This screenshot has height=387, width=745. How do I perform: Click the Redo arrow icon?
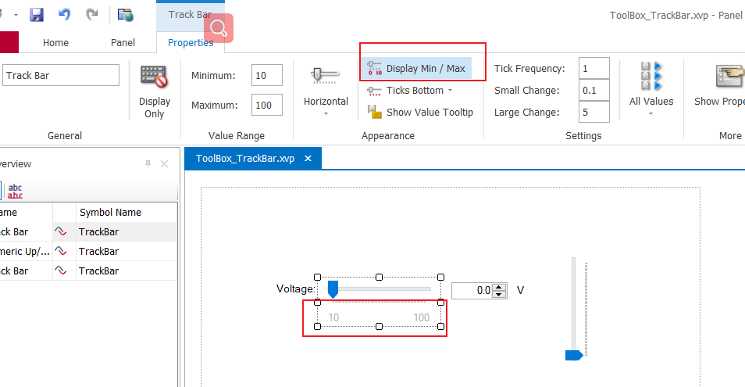(x=92, y=15)
